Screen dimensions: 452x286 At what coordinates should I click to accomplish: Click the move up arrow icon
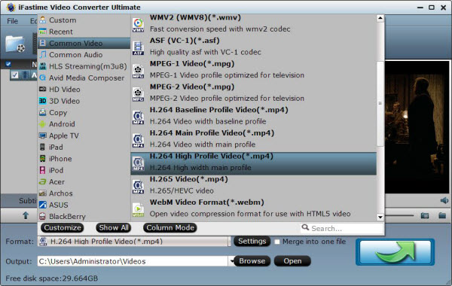(x=26, y=215)
